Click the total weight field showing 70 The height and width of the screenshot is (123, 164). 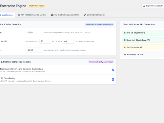(45, 41)
